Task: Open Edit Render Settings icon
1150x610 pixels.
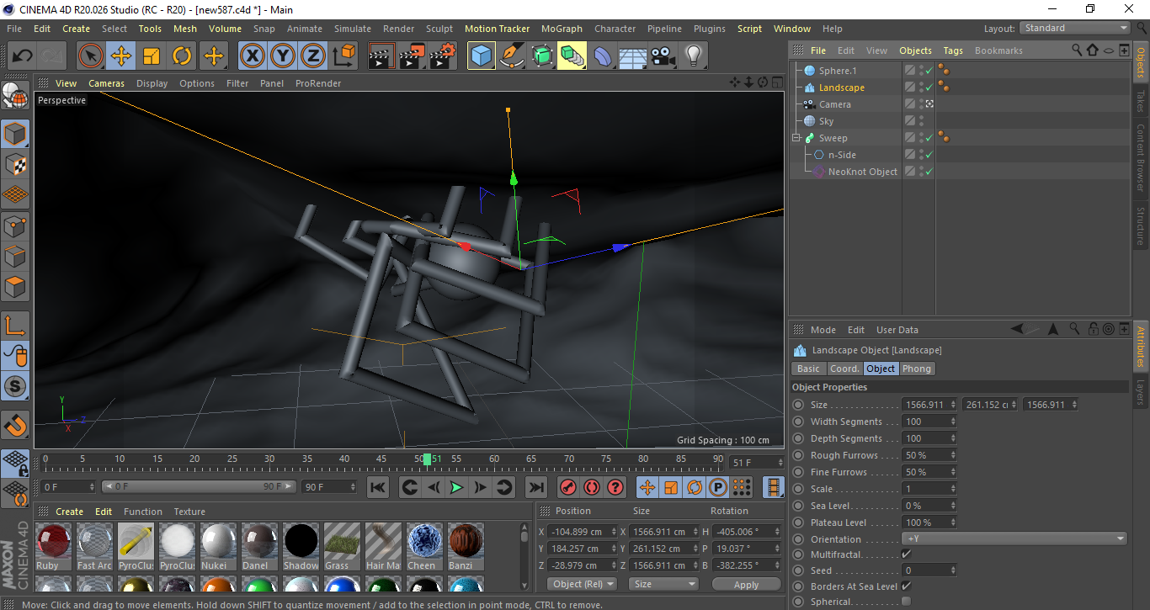Action: click(x=443, y=56)
